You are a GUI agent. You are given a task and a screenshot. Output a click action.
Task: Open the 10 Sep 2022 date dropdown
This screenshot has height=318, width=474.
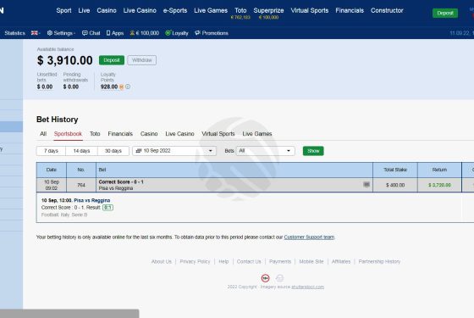tap(174, 151)
